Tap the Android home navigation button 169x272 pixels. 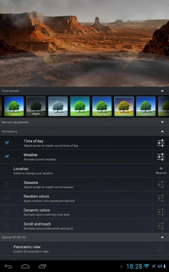25,266
